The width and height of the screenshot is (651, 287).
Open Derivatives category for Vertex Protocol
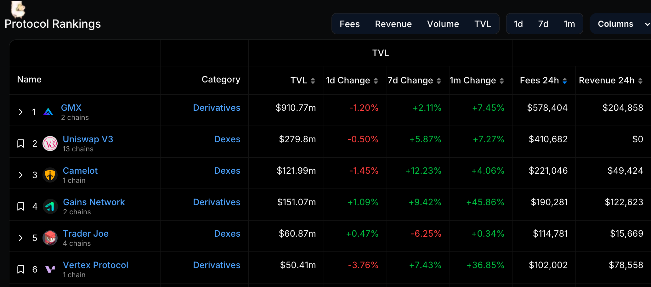[217, 265]
